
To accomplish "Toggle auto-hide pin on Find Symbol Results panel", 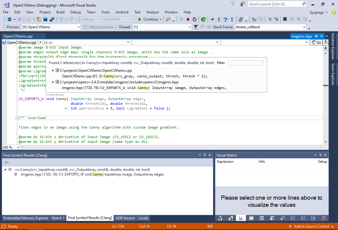I will pyautogui.click(x=205, y=155).
